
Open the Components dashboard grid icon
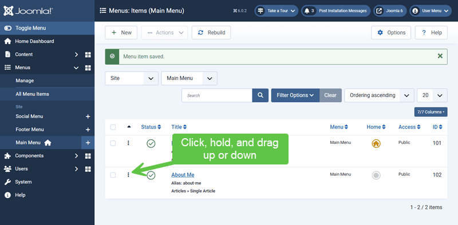pos(88,156)
